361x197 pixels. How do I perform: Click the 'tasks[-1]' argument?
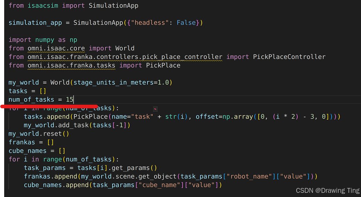109,125
